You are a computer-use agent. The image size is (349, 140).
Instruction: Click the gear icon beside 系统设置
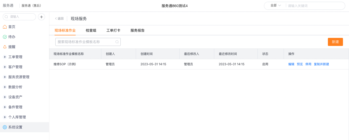pyautogui.click(x=5, y=127)
